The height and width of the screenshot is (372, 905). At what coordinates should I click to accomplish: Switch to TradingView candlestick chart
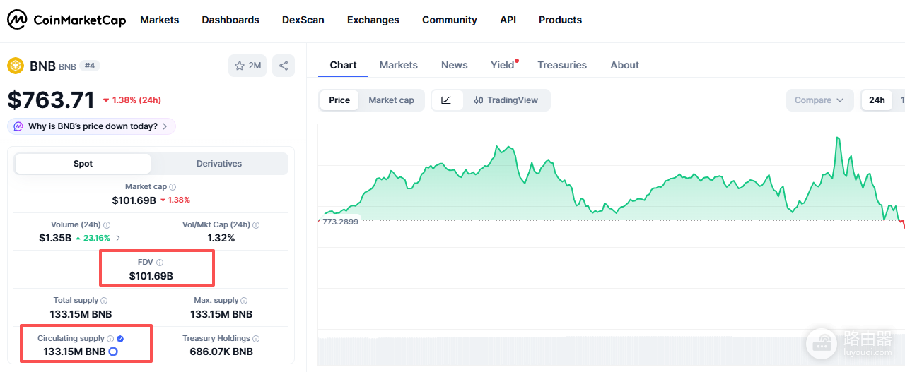click(x=506, y=100)
